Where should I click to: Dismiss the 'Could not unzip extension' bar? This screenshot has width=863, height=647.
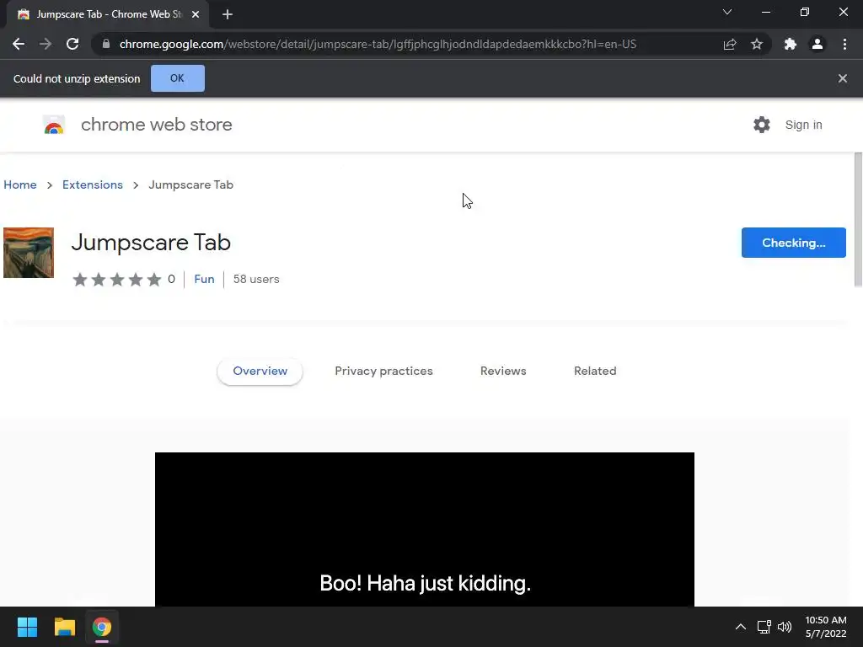[x=843, y=78]
